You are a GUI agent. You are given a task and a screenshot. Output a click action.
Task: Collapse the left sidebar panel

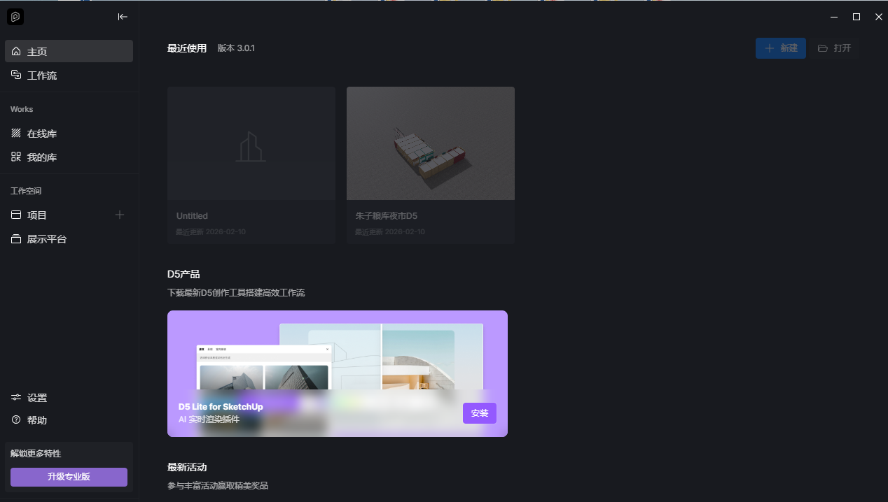coord(123,17)
